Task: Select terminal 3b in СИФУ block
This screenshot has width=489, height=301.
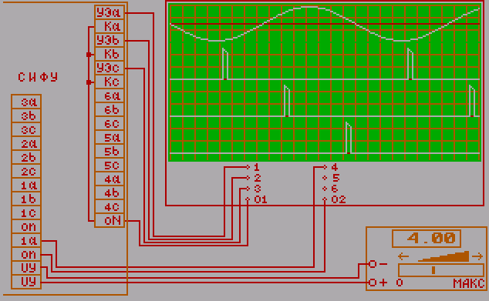Action: click(x=26, y=115)
